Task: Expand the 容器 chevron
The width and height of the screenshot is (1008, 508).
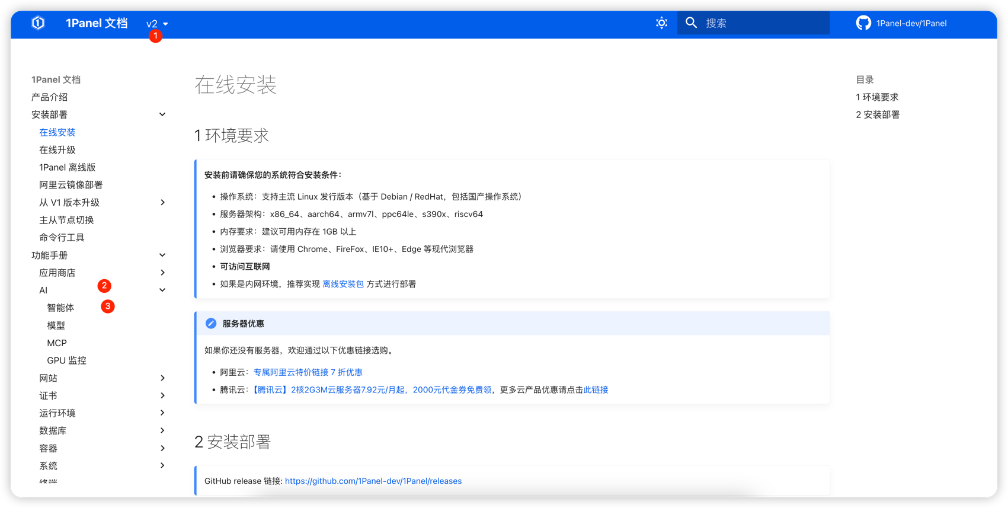Action: 162,448
